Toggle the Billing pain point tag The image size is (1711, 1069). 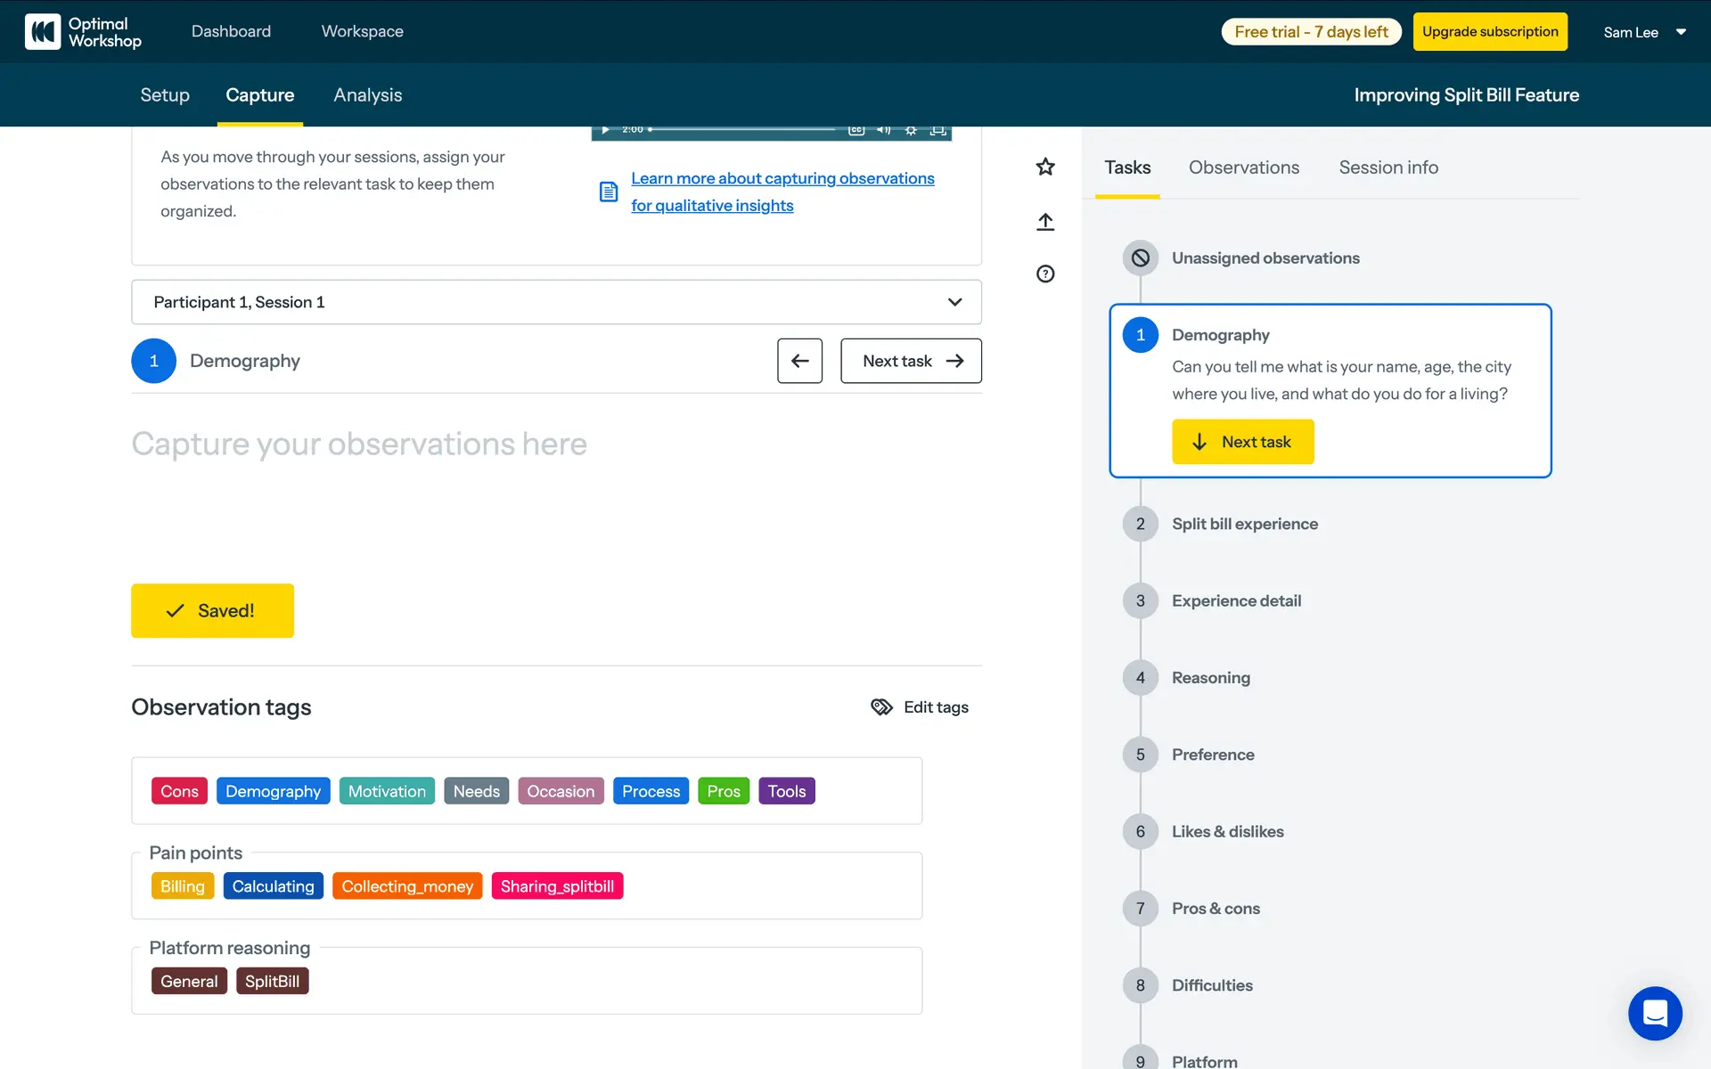(x=182, y=886)
